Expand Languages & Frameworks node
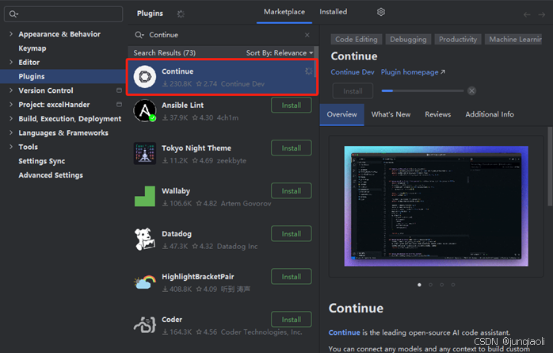 pos(11,132)
